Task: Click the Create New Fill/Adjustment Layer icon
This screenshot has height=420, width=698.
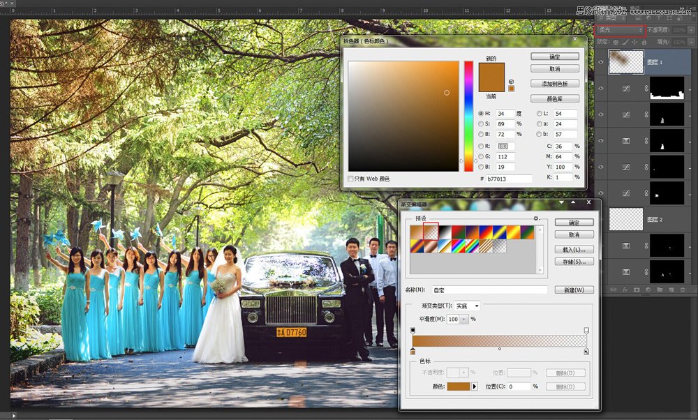Action: click(648, 290)
